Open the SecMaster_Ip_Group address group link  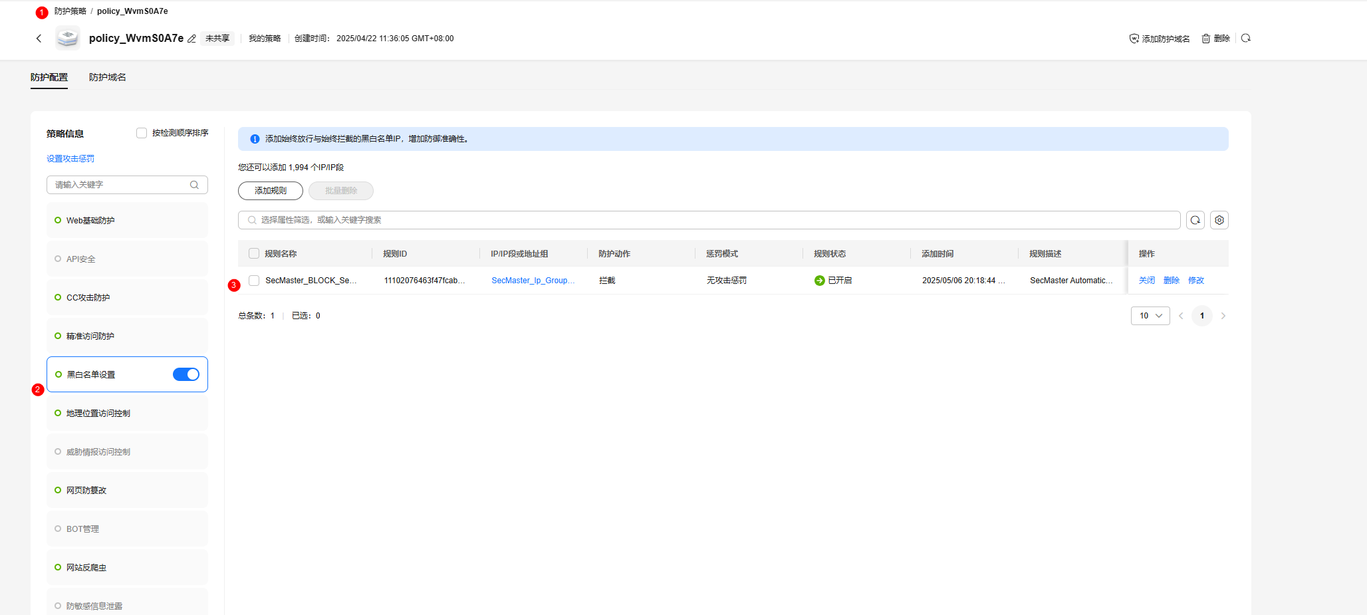coord(533,281)
